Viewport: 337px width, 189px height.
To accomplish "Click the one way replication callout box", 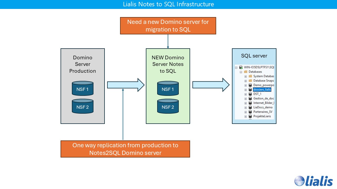I will tap(125, 149).
